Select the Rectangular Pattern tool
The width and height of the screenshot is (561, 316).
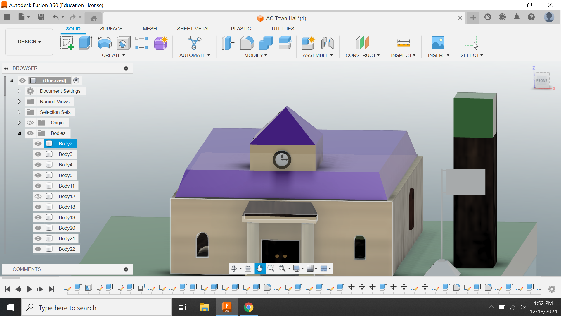(x=142, y=43)
